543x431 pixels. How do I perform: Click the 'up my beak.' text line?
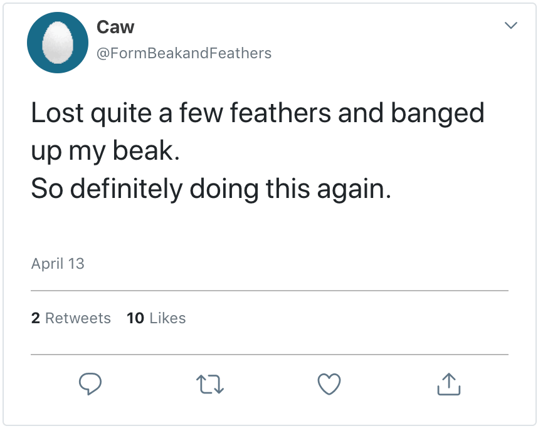coord(105,152)
